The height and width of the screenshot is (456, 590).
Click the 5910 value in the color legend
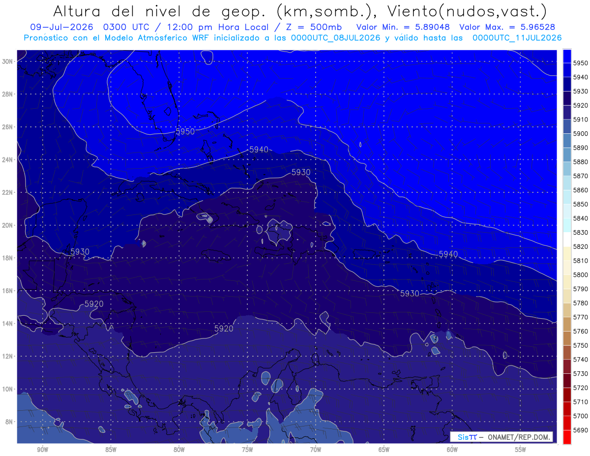point(581,120)
